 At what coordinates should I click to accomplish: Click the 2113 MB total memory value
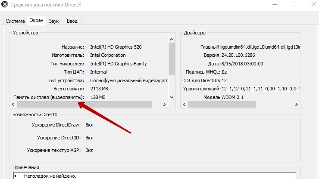pos(99,89)
